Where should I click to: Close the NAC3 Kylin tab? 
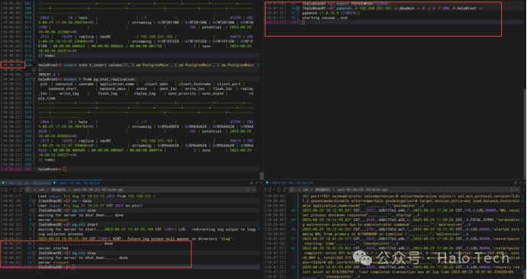(312, 183)
